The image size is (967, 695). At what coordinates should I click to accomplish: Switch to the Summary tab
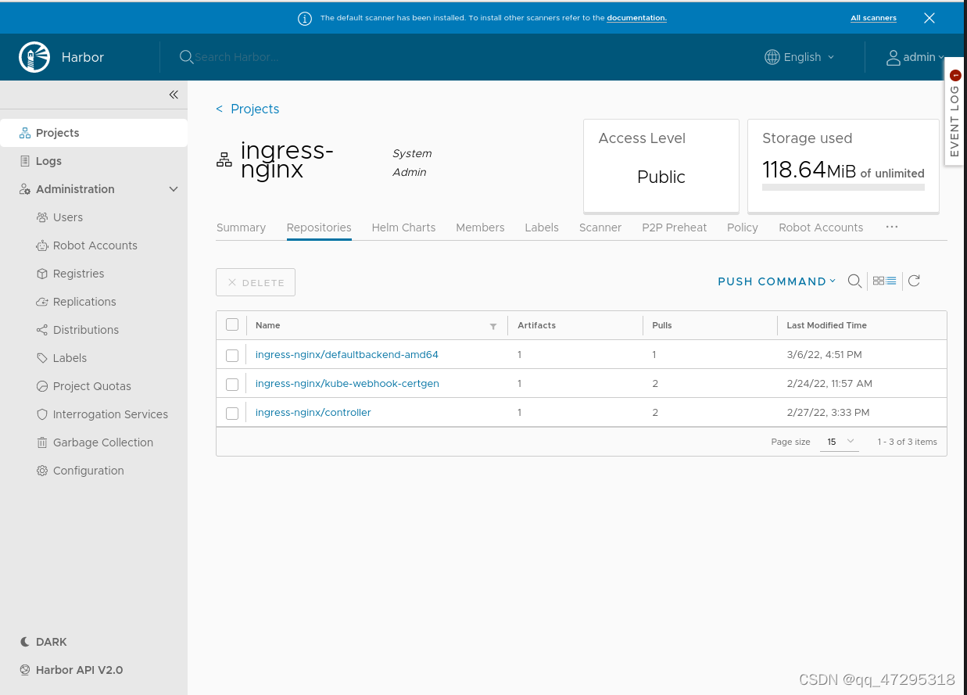click(x=241, y=227)
